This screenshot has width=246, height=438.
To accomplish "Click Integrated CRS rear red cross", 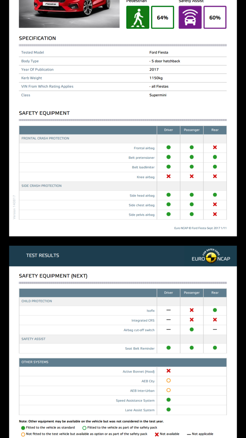I will coord(215,320).
